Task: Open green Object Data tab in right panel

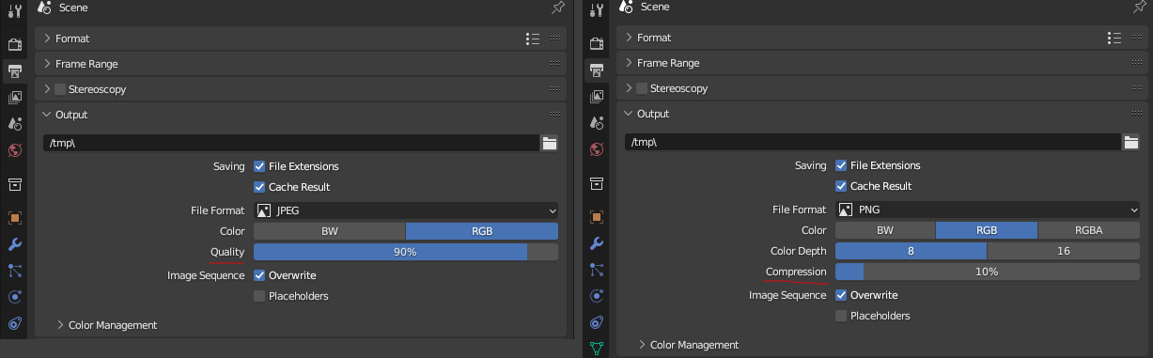Action: pyautogui.click(x=596, y=349)
